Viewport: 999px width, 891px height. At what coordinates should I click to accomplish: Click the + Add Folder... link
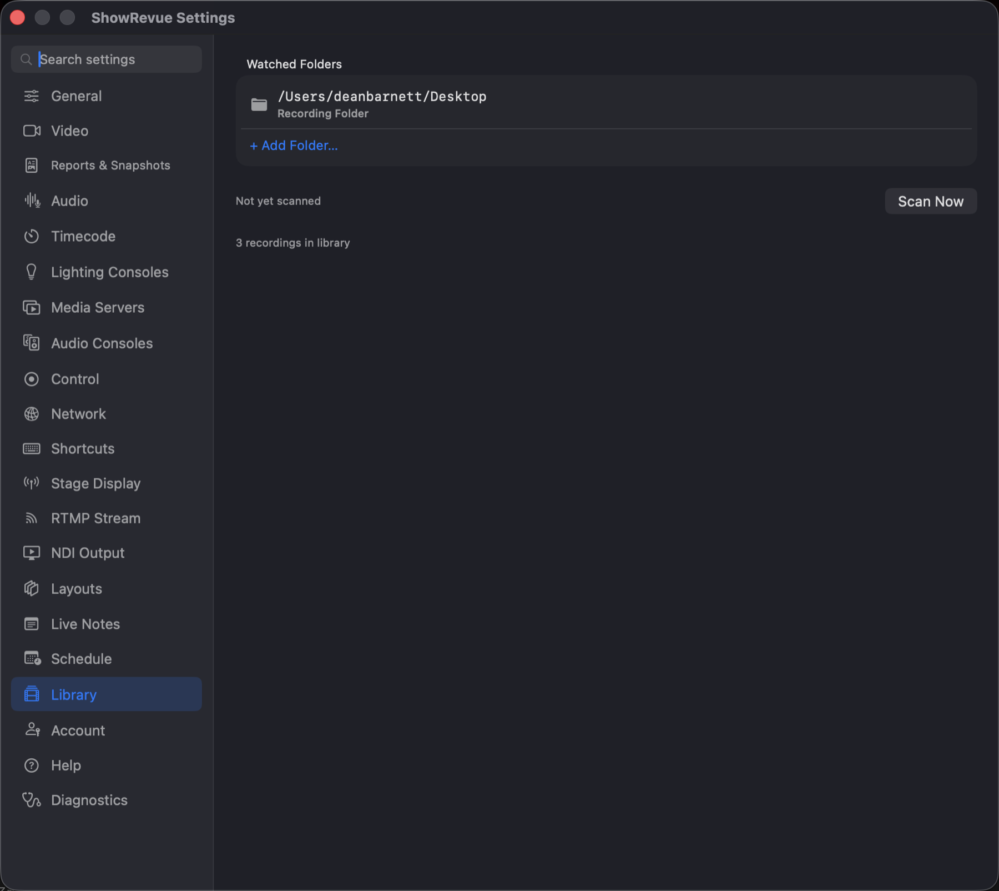[x=294, y=146]
